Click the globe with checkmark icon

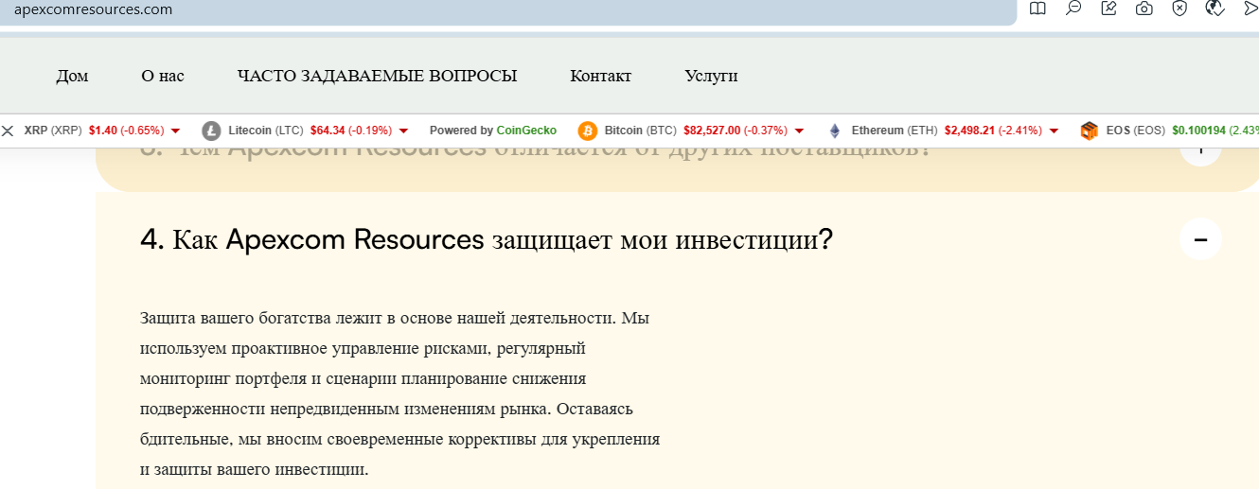1216,9
